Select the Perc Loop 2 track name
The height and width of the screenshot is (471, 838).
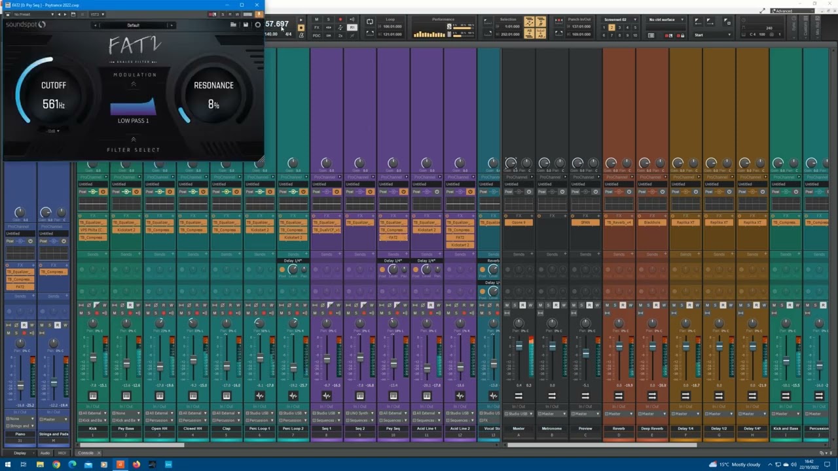click(x=293, y=428)
